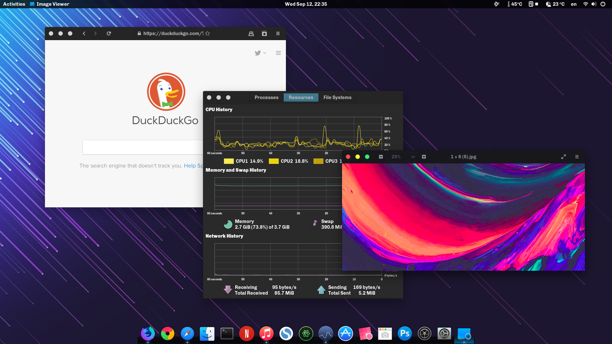The width and height of the screenshot is (612, 344).
Task: Change CPU2 graph color swatch
Action: pos(273,161)
